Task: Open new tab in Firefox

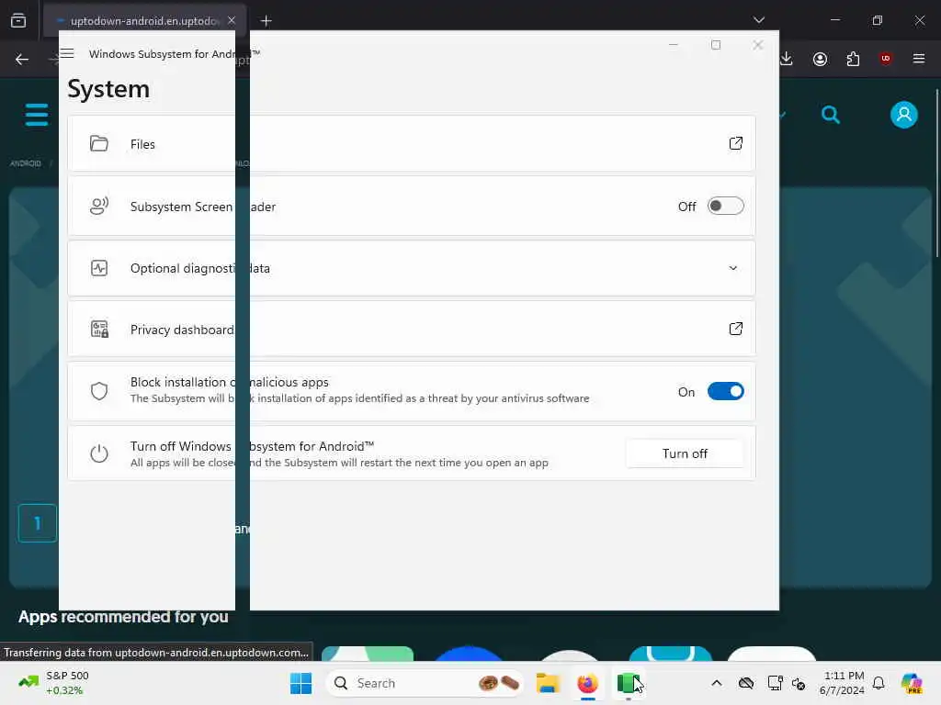Action: 266,21
